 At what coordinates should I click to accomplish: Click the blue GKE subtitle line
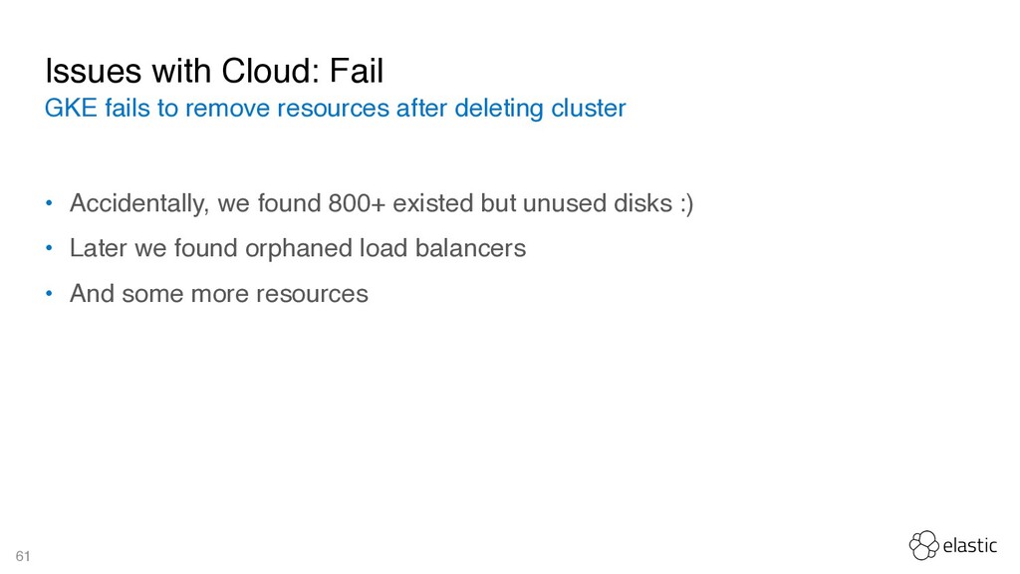[x=335, y=108]
